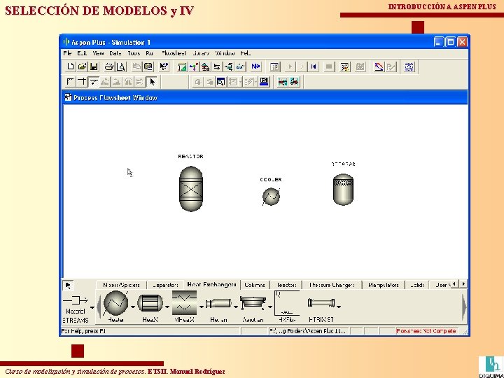Pick the HeatX exchanger model
Screen dimensions: 504x378
pyautogui.click(x=150, y=303)
